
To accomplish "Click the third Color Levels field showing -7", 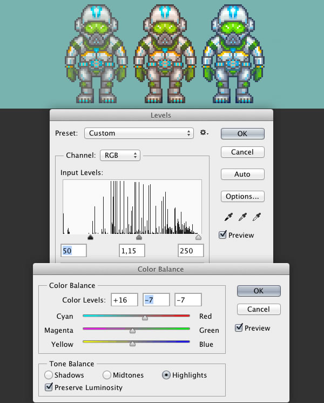I will click(x=188, y=300).
